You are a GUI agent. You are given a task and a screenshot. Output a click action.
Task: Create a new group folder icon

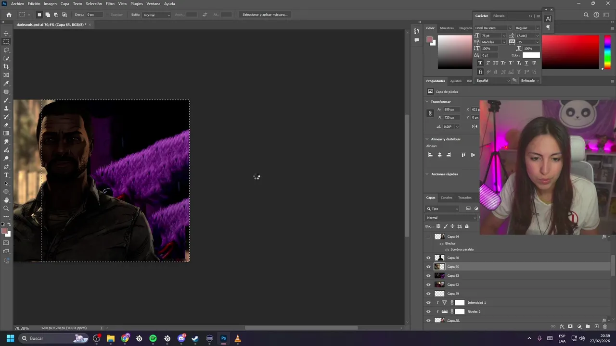(588, 327)
